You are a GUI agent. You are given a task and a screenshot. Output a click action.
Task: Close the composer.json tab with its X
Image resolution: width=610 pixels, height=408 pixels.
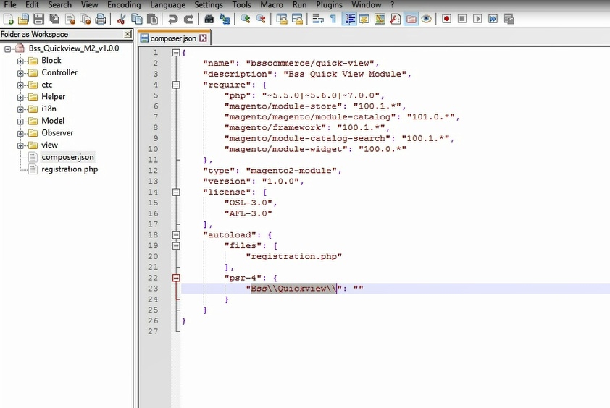[x=203, y=38]
